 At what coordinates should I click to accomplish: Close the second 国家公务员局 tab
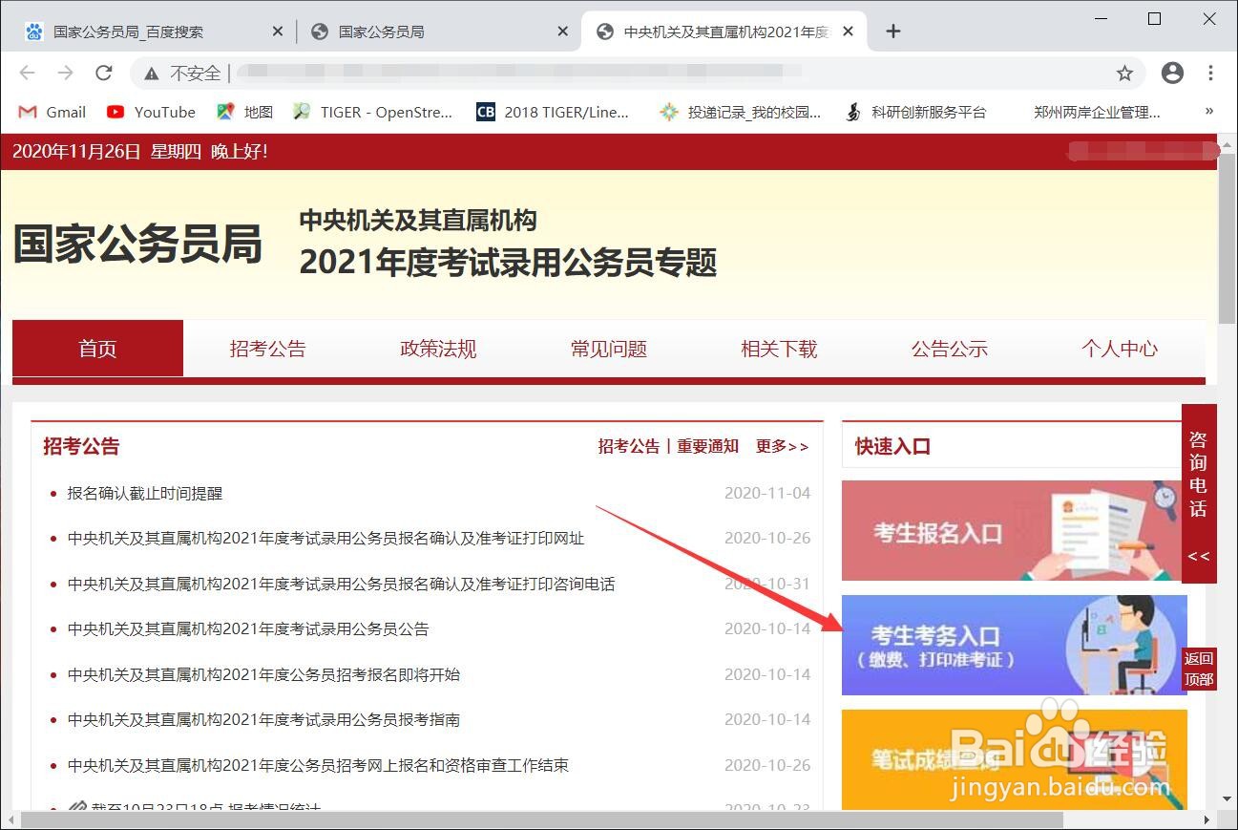tap(563, 32)
